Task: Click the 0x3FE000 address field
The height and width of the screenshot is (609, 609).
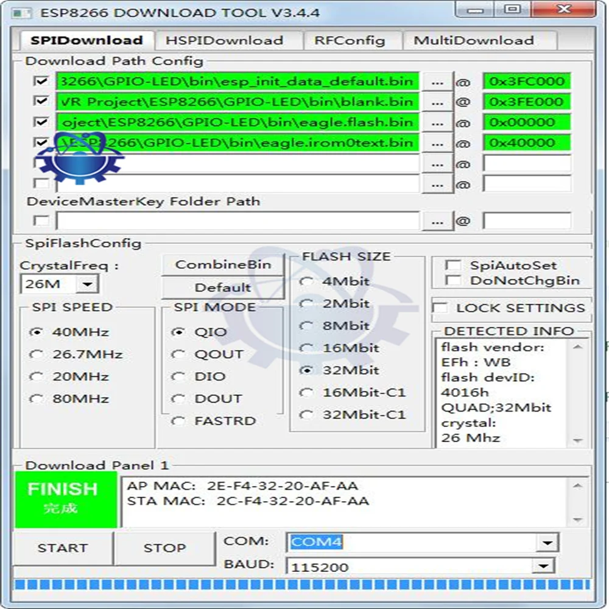Action: [527, 102]
